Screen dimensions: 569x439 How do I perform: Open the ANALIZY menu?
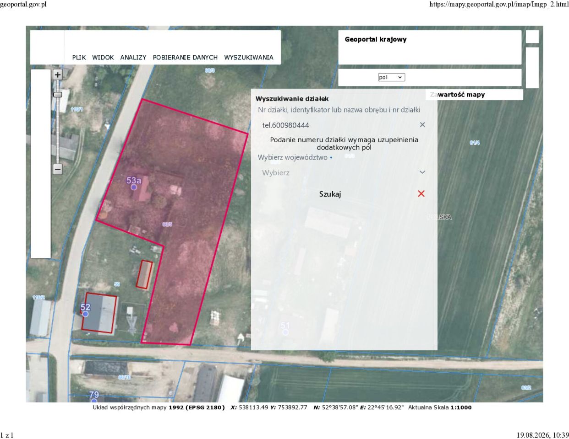click(133, 57)
